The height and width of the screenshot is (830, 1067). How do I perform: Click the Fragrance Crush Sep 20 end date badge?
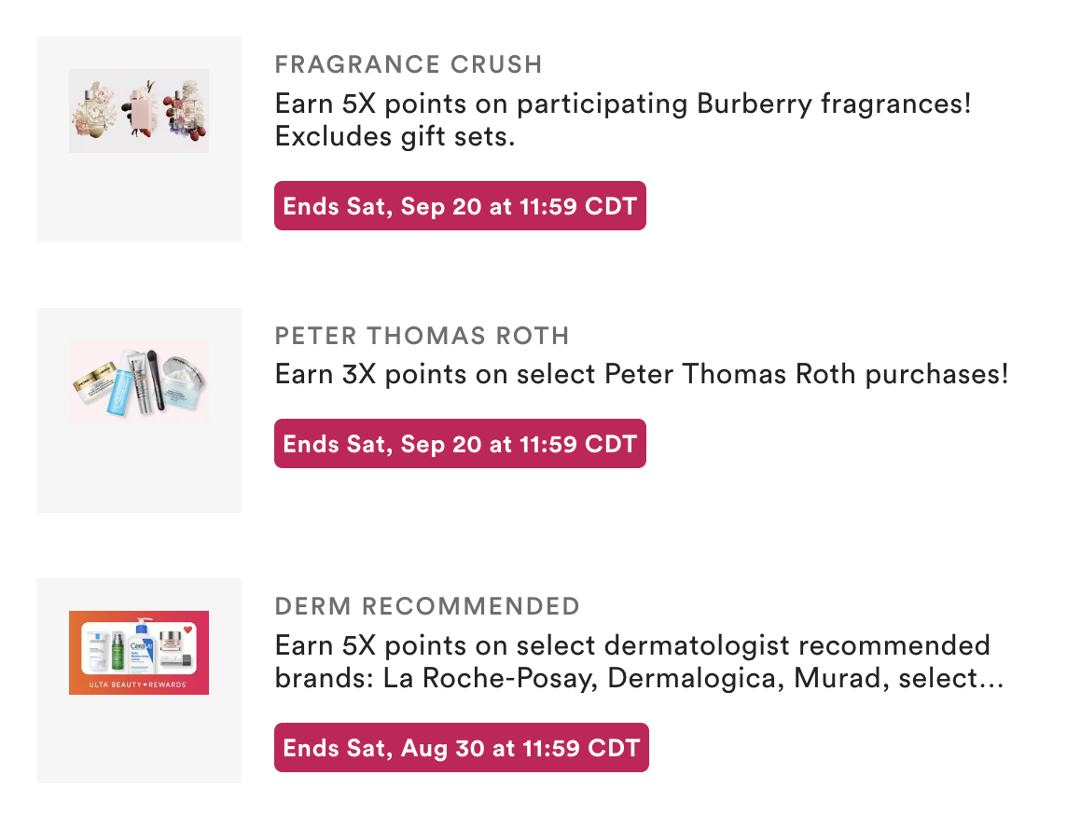point(460,206)
